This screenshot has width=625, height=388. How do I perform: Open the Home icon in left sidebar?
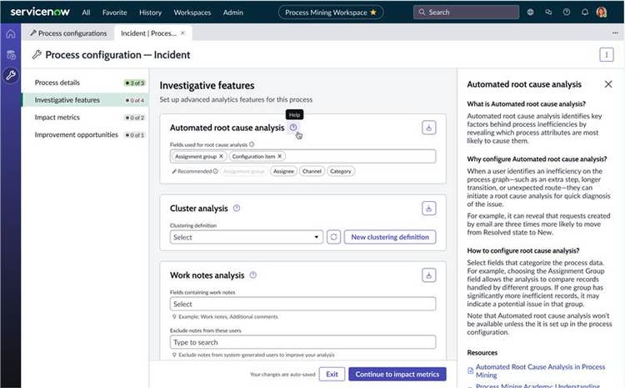tap(11, 34)
